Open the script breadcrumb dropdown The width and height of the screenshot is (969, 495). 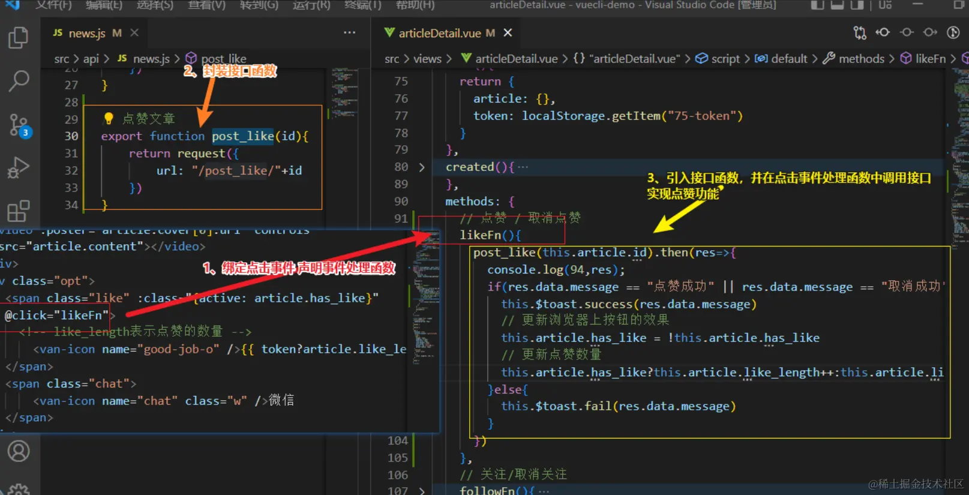[x=718, y=59]
